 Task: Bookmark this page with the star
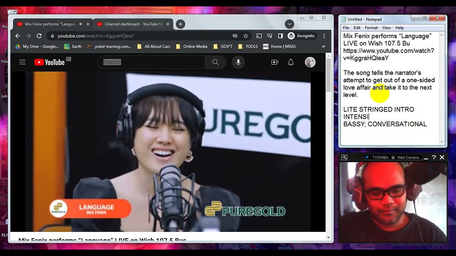(245, 36)
